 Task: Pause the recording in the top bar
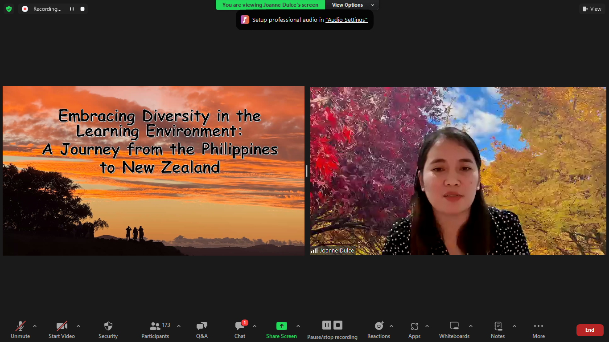[x=71, y=9]
